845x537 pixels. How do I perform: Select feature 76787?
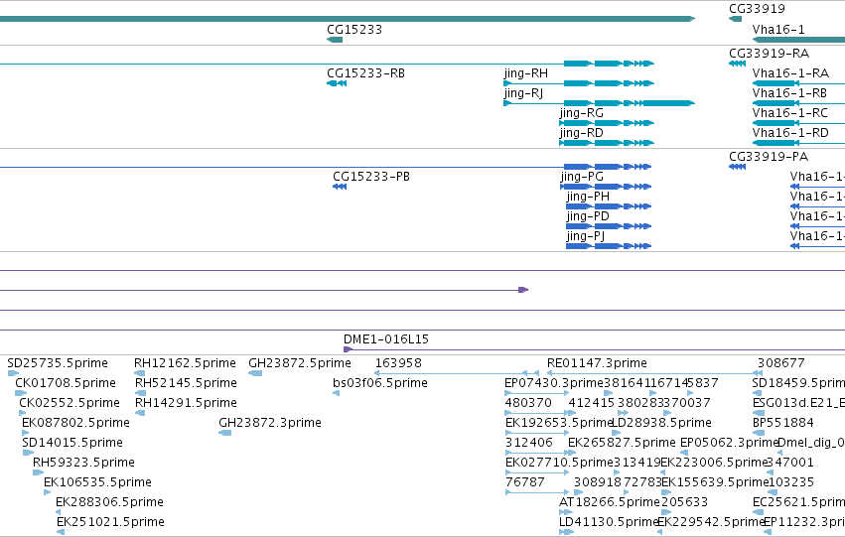pyautogui.click(x=525, y=482)
